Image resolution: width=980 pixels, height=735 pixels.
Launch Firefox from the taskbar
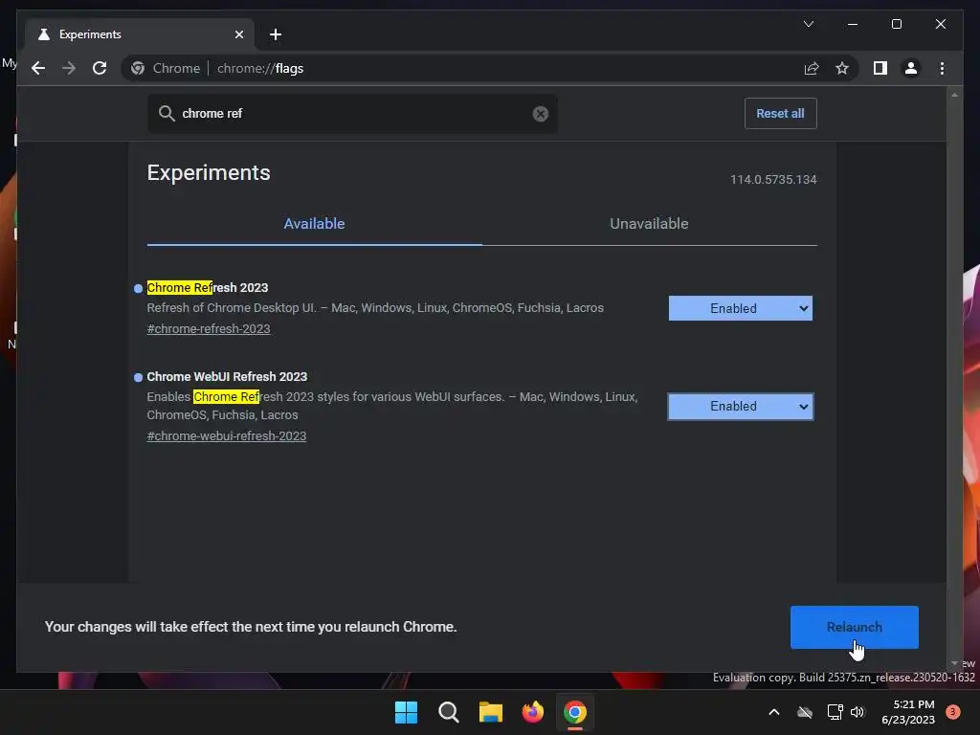[x=532, y=712]
